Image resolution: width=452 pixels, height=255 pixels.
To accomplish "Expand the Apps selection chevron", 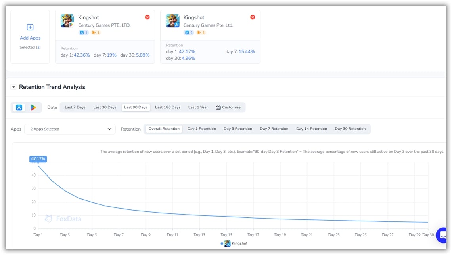I will [x=109, y=129].
